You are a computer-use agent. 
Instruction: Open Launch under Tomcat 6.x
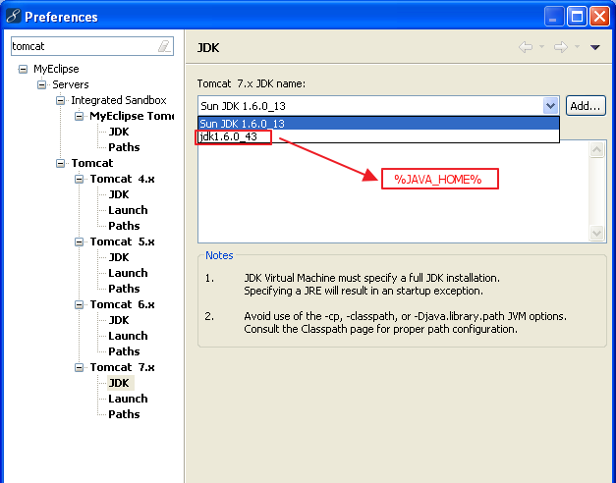tap(128, 336)
